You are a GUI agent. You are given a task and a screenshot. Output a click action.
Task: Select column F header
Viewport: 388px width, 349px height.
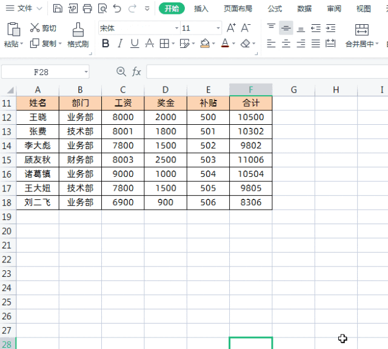[250, 90]
